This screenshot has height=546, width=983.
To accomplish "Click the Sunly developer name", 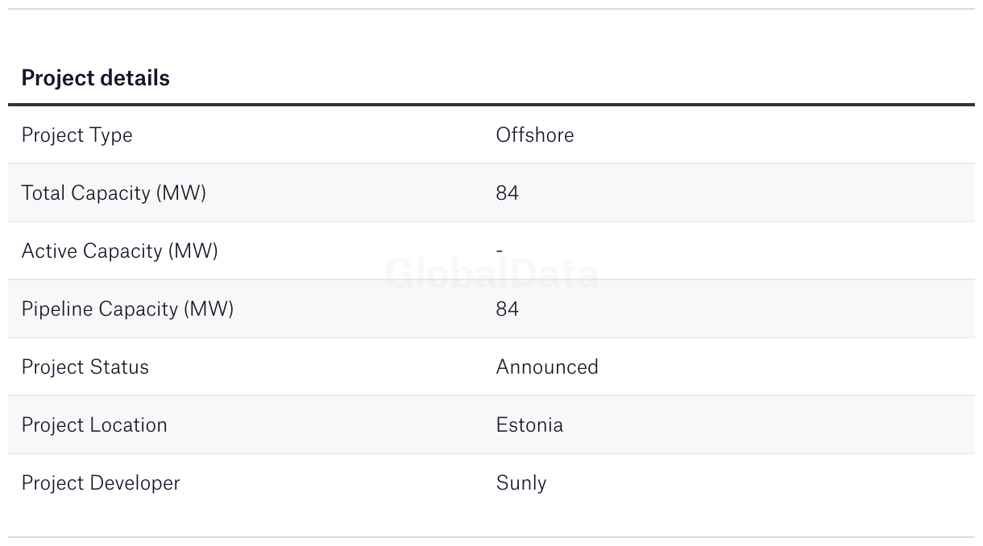I will (x=521, y=483).
